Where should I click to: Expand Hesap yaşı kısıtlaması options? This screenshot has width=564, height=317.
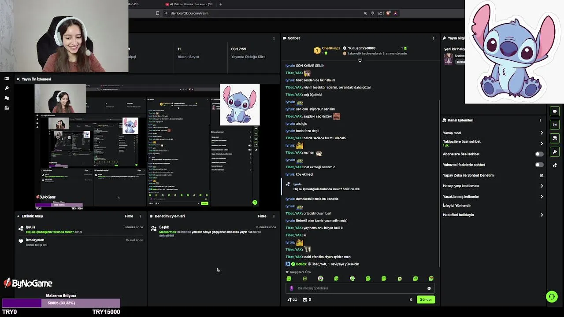542,186
